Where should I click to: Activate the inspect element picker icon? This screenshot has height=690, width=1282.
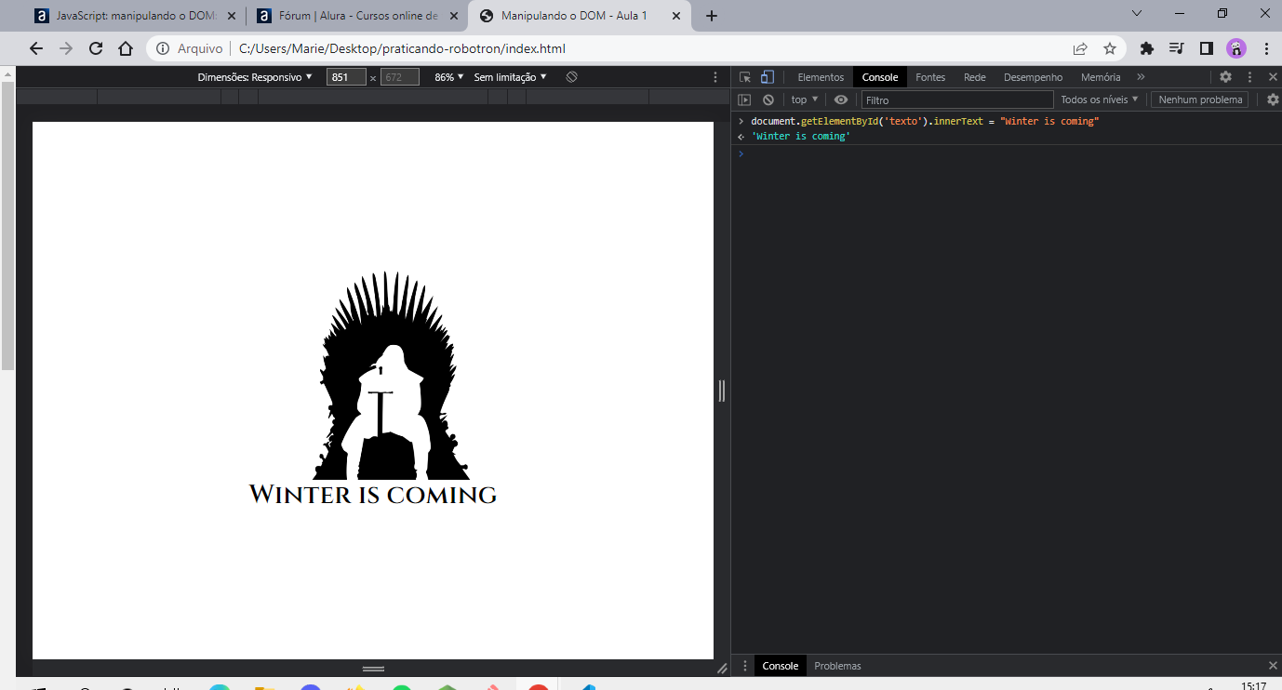[745, 77]
